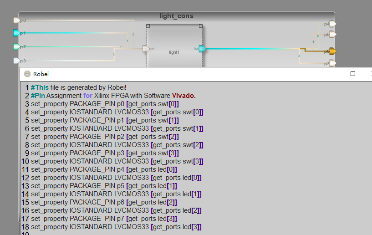372x235 pixels.
Task: Maximize the Robei code window
Action: (353, 74)
